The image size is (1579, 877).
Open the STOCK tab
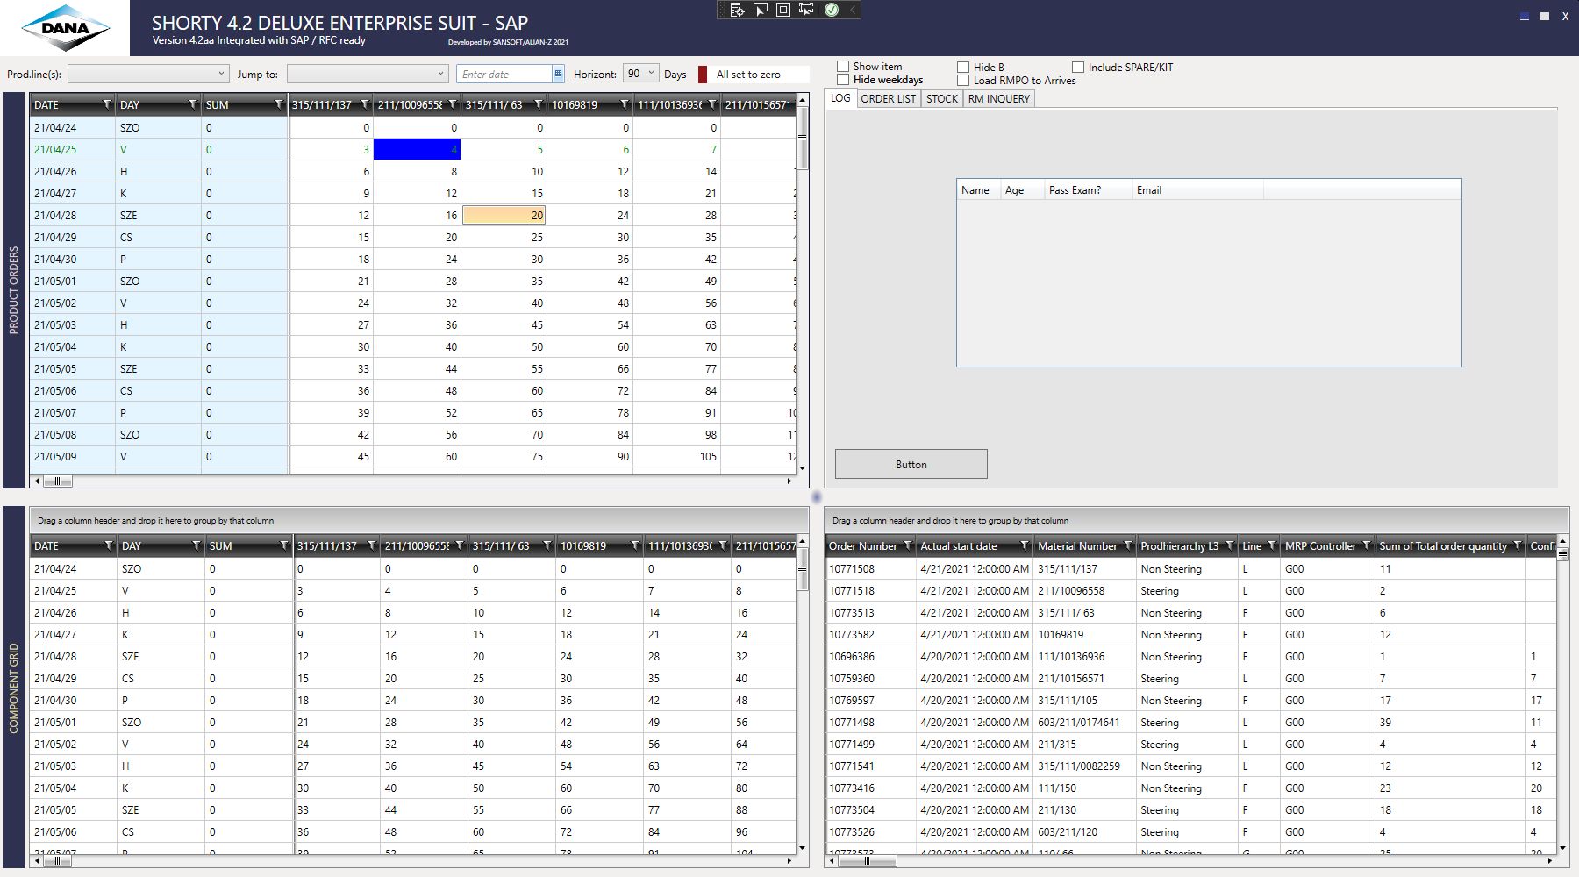click(942, 99)
